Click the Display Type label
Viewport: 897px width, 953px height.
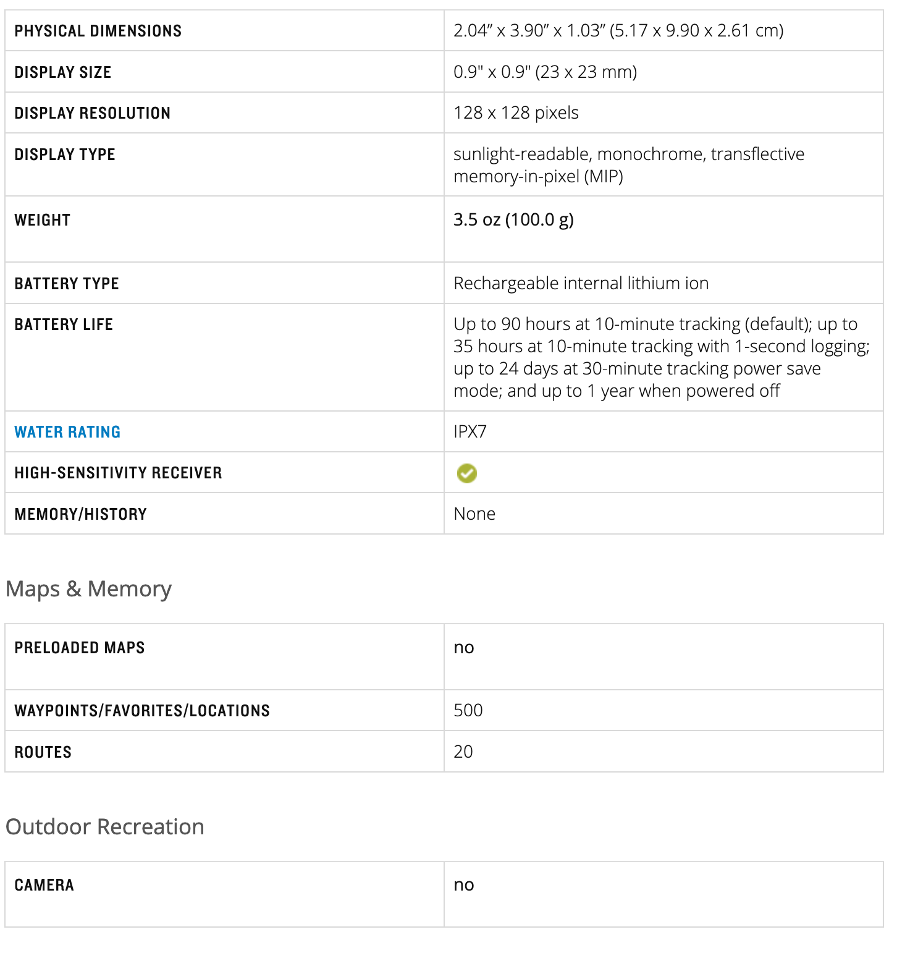(x=65, y=155)
